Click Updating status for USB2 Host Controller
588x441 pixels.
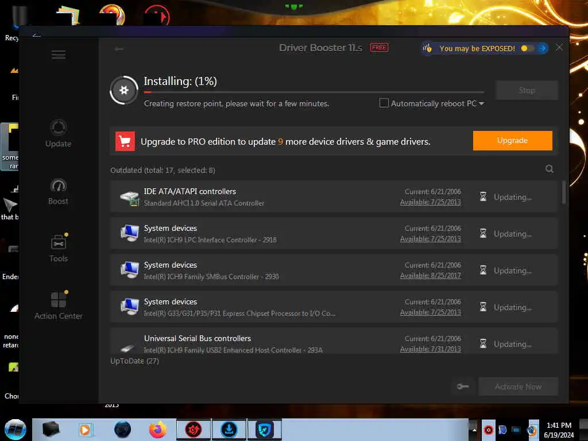point(512,344)
